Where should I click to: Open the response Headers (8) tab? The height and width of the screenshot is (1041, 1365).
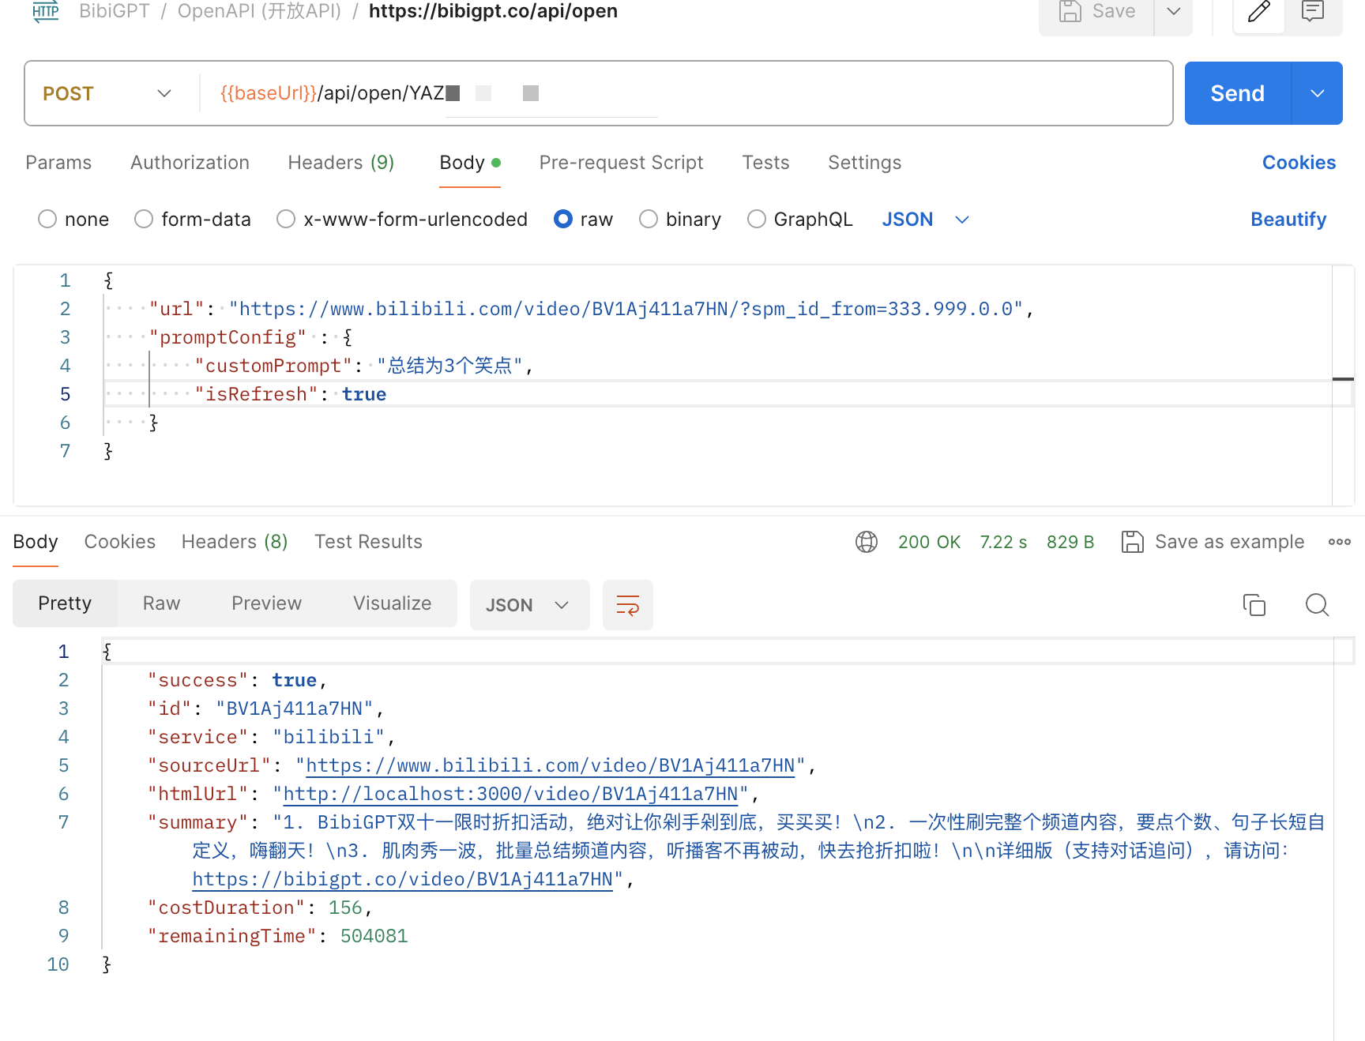(x=235, y=542)
